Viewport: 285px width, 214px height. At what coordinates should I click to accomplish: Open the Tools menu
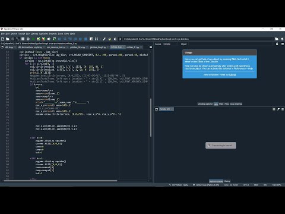tap(61, 34)
